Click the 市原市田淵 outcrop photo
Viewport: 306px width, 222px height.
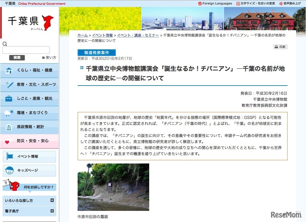pyautogui.click(x=114, y=187)
